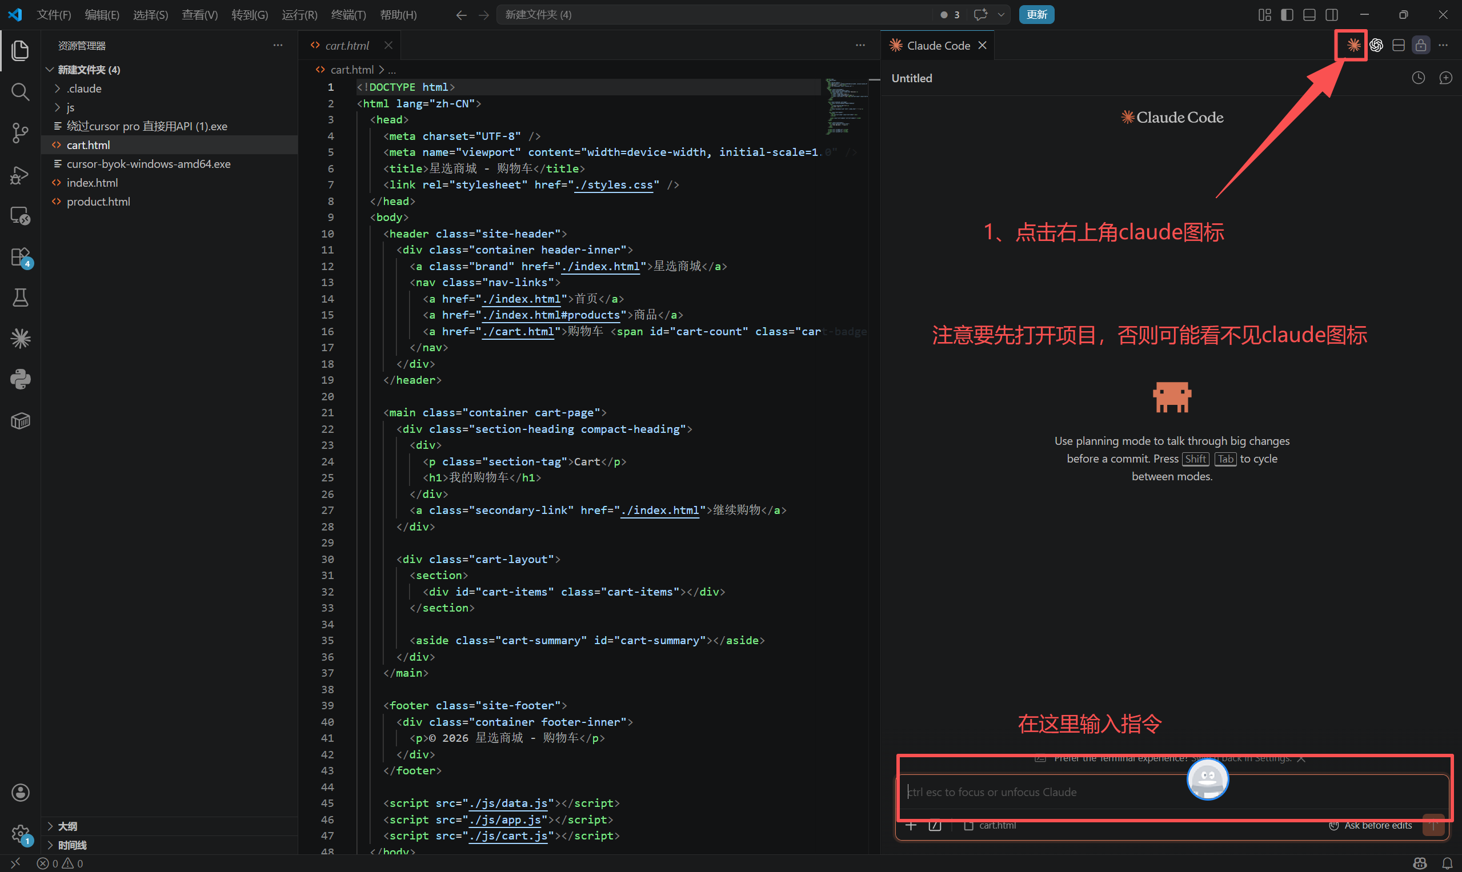Open the Manage gear menu

tap(20, 834)
